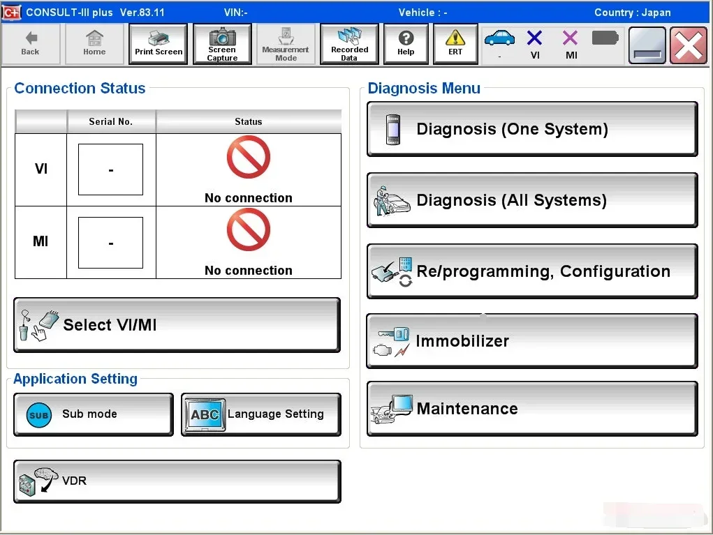Click the VI serial number field

click(x=110, y=169)
